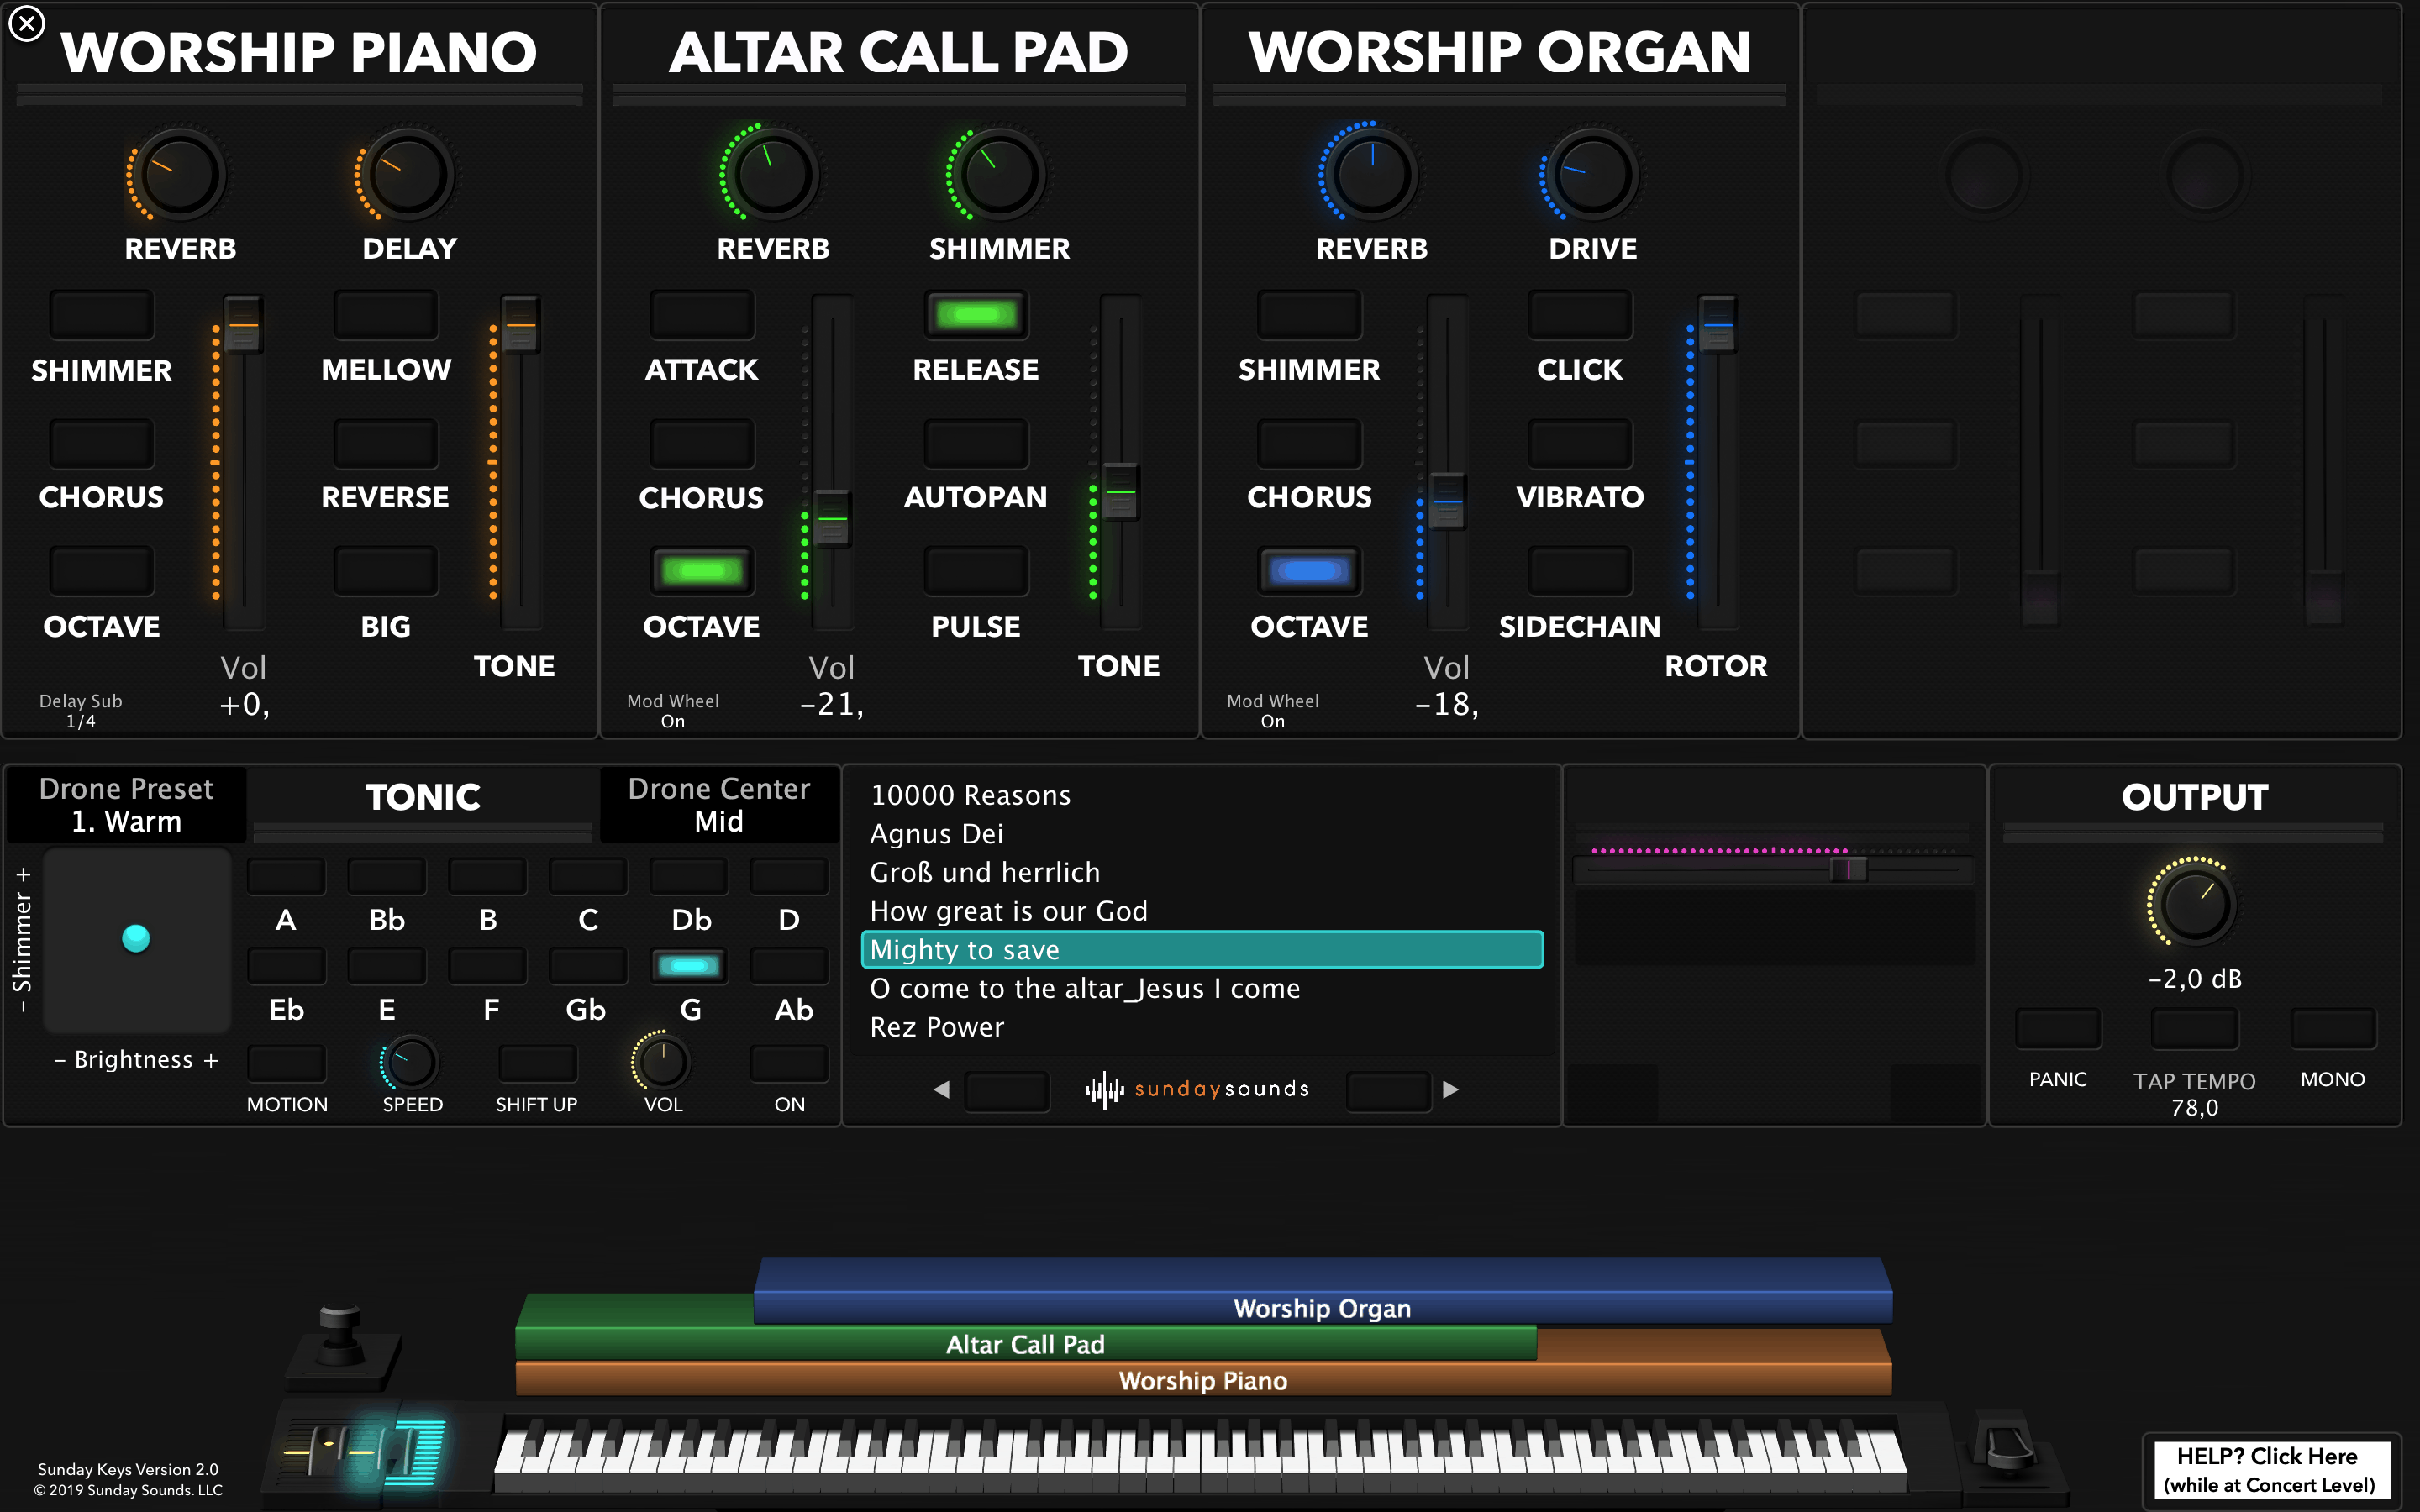
Task: Enable Worship Organ SIDECHAIN button
Action: (1580, 571)
